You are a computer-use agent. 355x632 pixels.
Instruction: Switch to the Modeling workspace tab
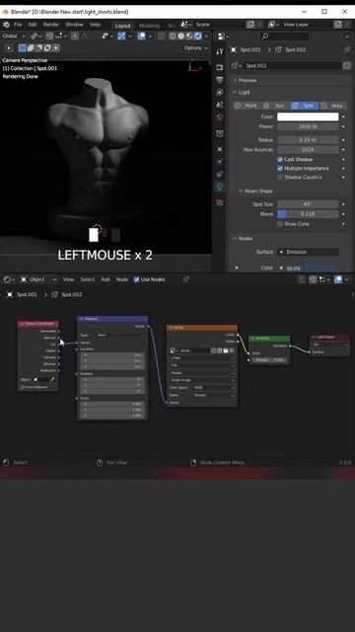point(149,26)
